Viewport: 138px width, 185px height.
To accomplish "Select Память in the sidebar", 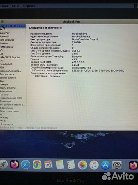I will tap(4, 95).
